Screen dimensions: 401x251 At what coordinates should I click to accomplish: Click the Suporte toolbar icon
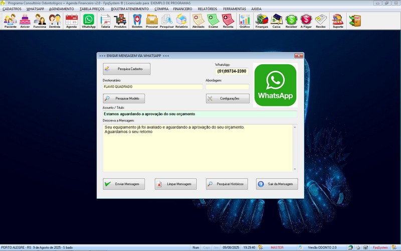point(338,21)
